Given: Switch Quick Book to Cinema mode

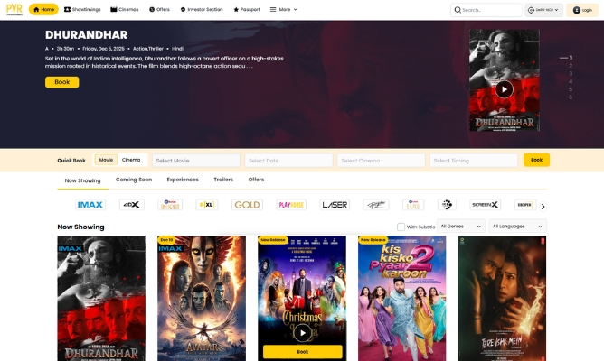Looking at the screenshot, I should tap(131, 160).
